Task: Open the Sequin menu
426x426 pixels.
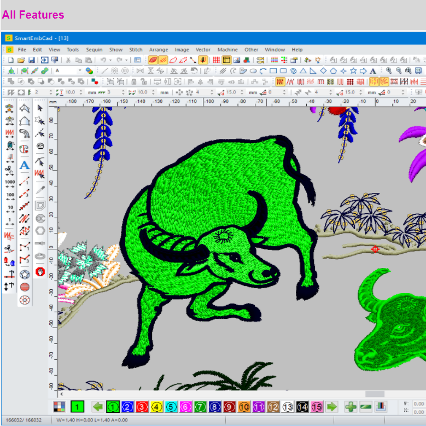Action: click(94, 50)
